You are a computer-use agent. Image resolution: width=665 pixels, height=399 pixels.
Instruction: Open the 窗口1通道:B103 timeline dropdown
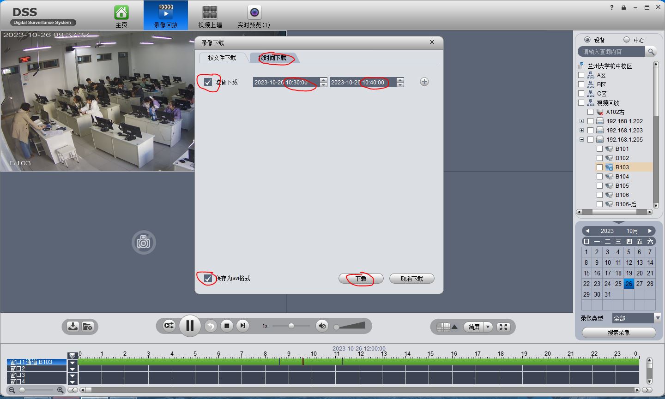(73, 363)
